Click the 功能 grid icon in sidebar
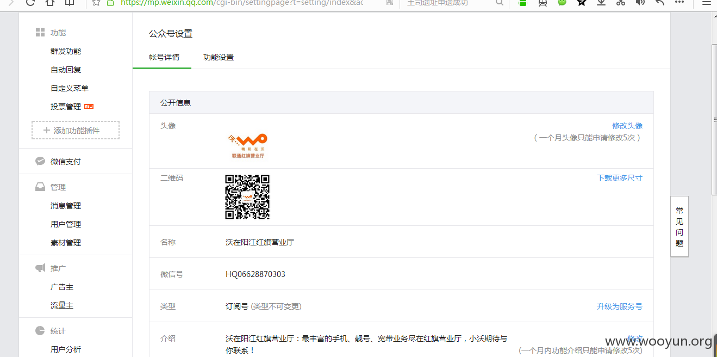The image size is (717, 357). click(x=40, y=33)
